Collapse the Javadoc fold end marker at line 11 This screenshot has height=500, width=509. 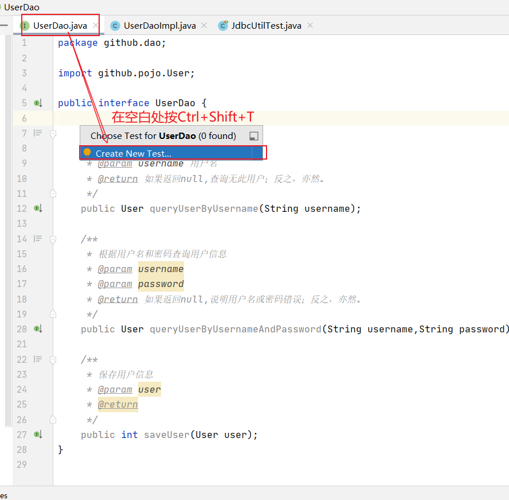point(53,193)
